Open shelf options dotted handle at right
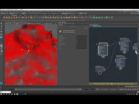This screenshot has width=139, height=104. point(138,17)
